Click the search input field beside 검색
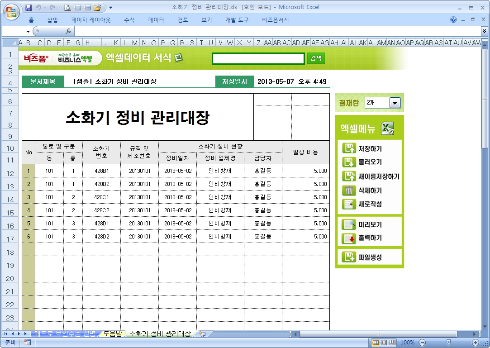This screenshot has width=490, height=348. tap(258, 58)
